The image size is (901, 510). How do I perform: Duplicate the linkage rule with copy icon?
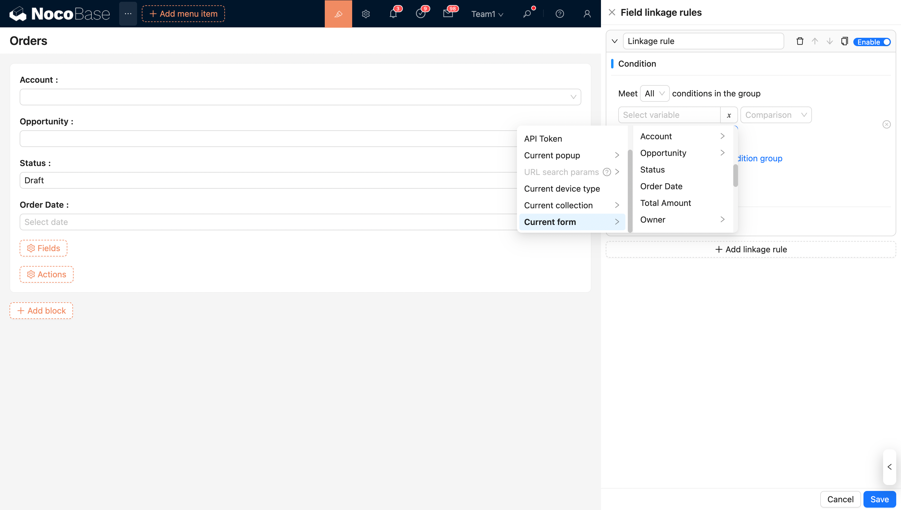point(844,41)
